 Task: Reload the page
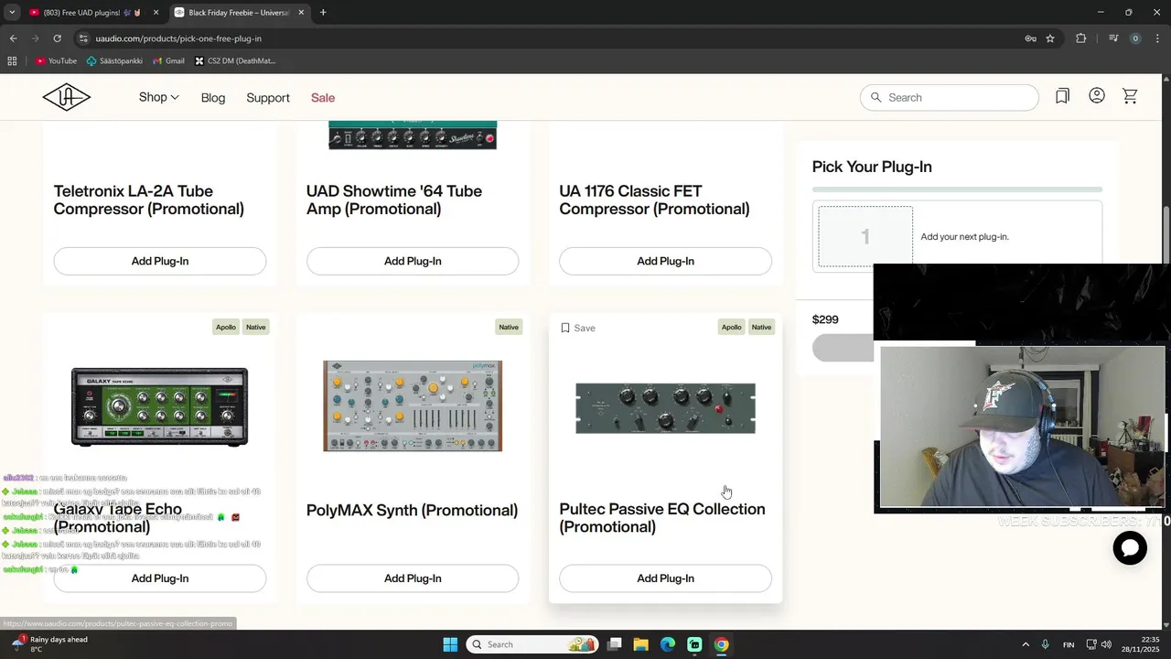(x=57, y=38)
